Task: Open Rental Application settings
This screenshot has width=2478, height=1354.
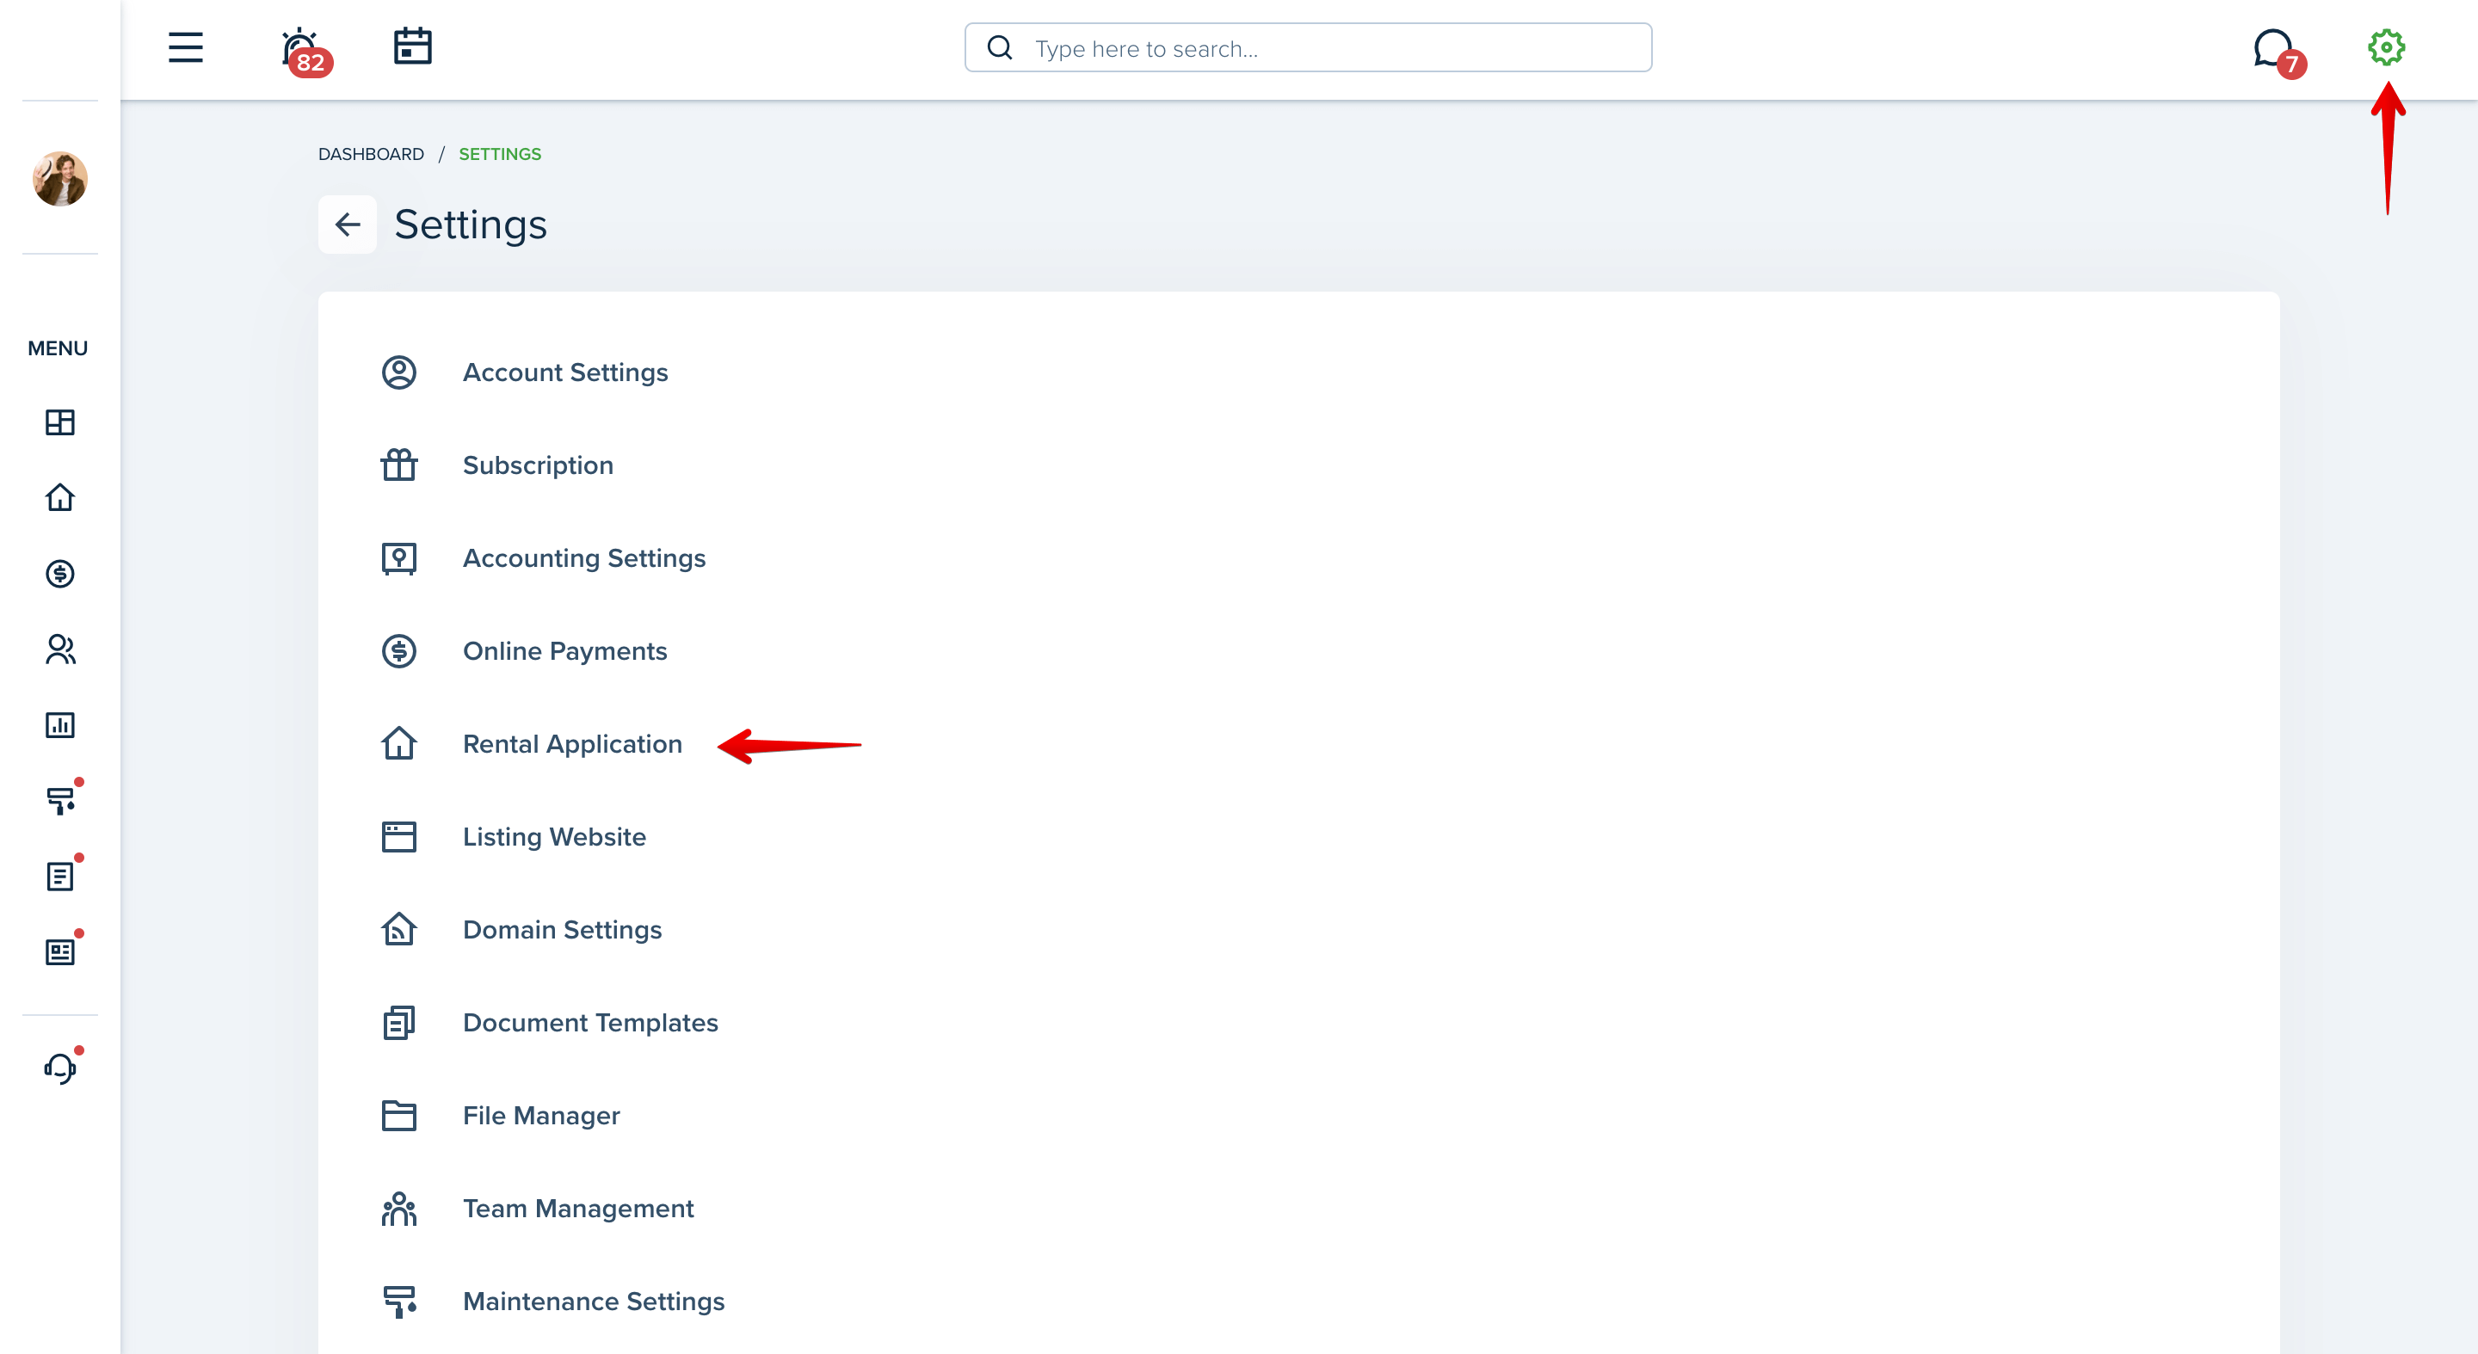Action: 572,744
